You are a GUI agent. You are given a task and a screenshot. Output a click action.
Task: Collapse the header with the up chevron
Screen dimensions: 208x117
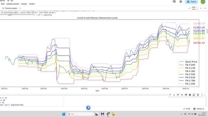pos(205,8)
